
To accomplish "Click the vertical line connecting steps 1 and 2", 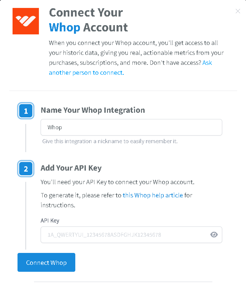I will 26,138.
